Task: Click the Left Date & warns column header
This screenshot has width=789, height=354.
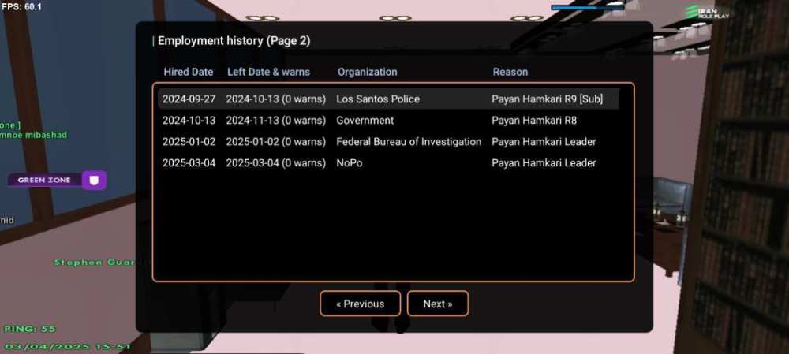Action: pos(269,72)
